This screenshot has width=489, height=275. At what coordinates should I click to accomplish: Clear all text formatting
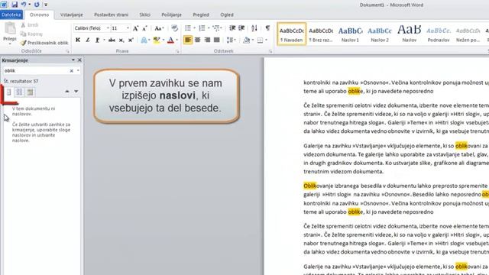pos(175,28)
